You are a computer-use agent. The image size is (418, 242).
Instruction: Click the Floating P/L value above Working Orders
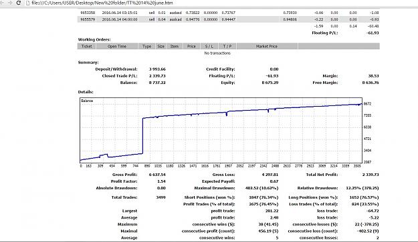tap(373, 33)
